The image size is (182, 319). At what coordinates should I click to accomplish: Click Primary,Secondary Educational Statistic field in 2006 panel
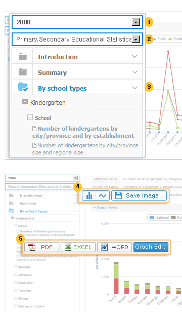click(39, 186)
